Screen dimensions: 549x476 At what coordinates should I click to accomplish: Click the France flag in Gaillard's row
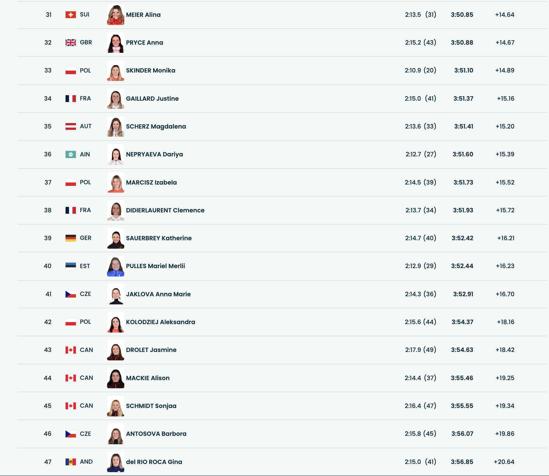[70, 99]
